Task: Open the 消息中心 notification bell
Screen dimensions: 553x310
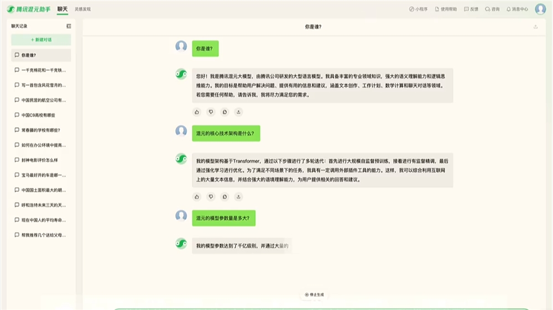Action: [518, 9]
